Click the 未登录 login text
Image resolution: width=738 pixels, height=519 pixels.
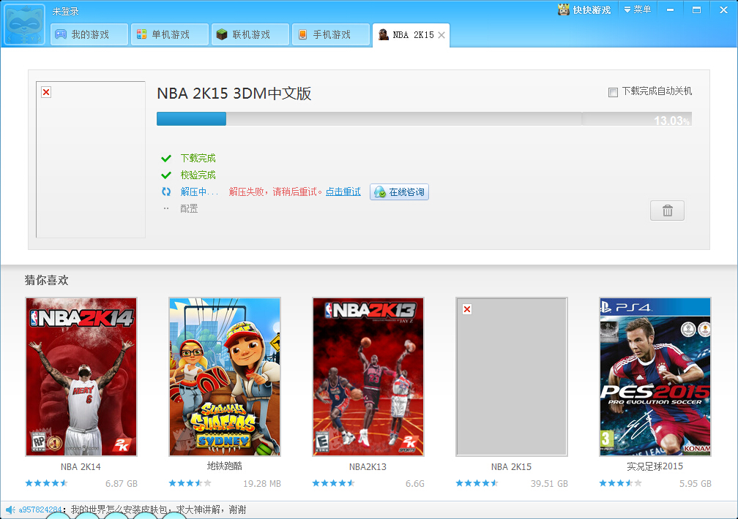pyautogui.click(x=65, y=11)
